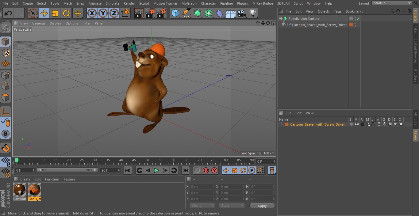The width and height of the screenshot is (419, 216).
Task: Open viewport Cameras menu
Action: (39, 23)
